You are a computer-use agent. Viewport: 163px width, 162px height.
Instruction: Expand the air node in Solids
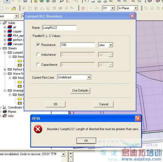[5, 27]
